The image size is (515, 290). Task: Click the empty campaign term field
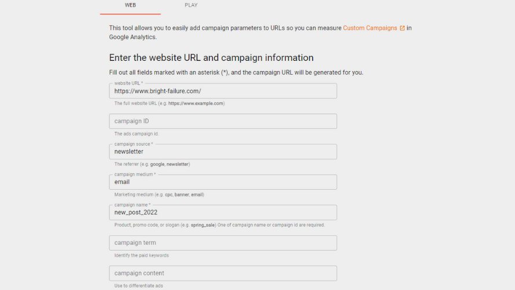(x=223, y=243)
